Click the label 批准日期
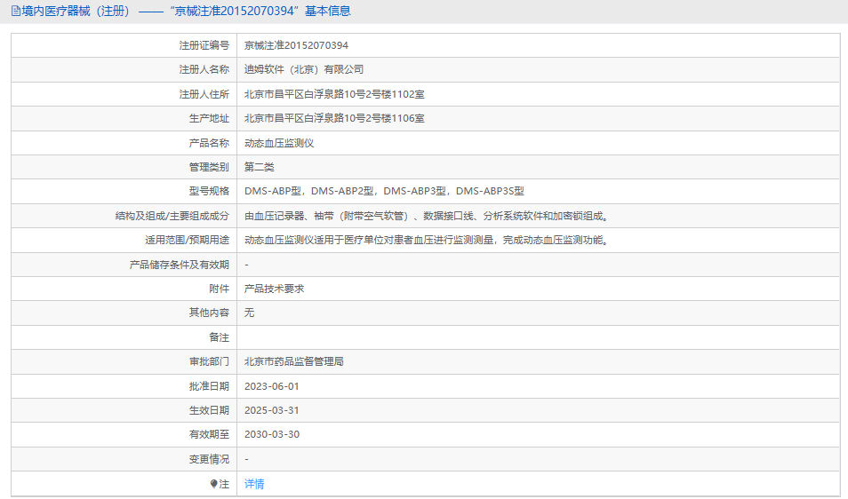The height and width of the screenshot is (499, 848). coord(209,386)
